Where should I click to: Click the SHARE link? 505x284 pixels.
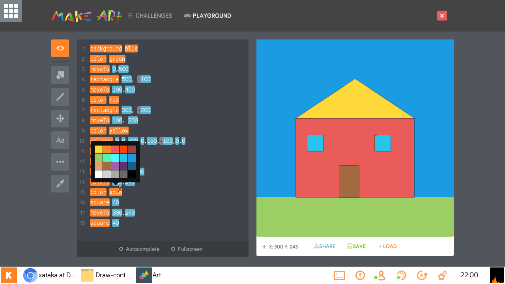coord(324,246)
